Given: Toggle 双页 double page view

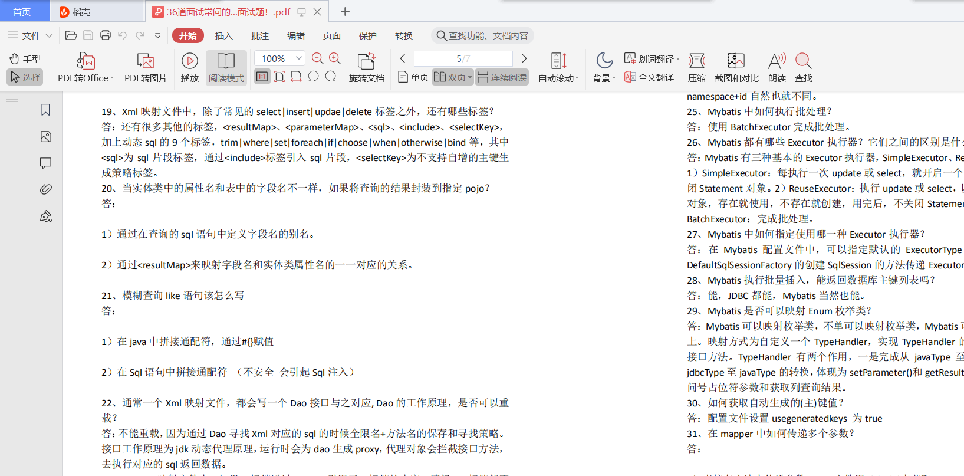Looking at the screenshot, I should 449,77.
